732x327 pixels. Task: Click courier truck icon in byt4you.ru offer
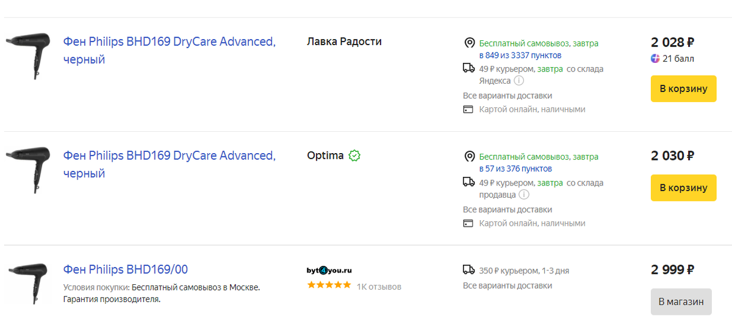(468, 270)
